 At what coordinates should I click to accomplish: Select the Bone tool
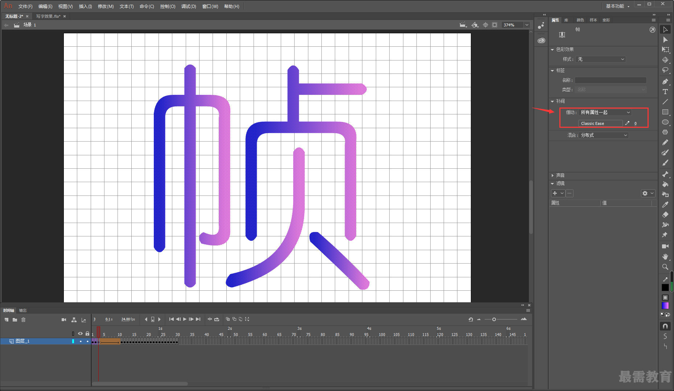click(x=665, y=174)
